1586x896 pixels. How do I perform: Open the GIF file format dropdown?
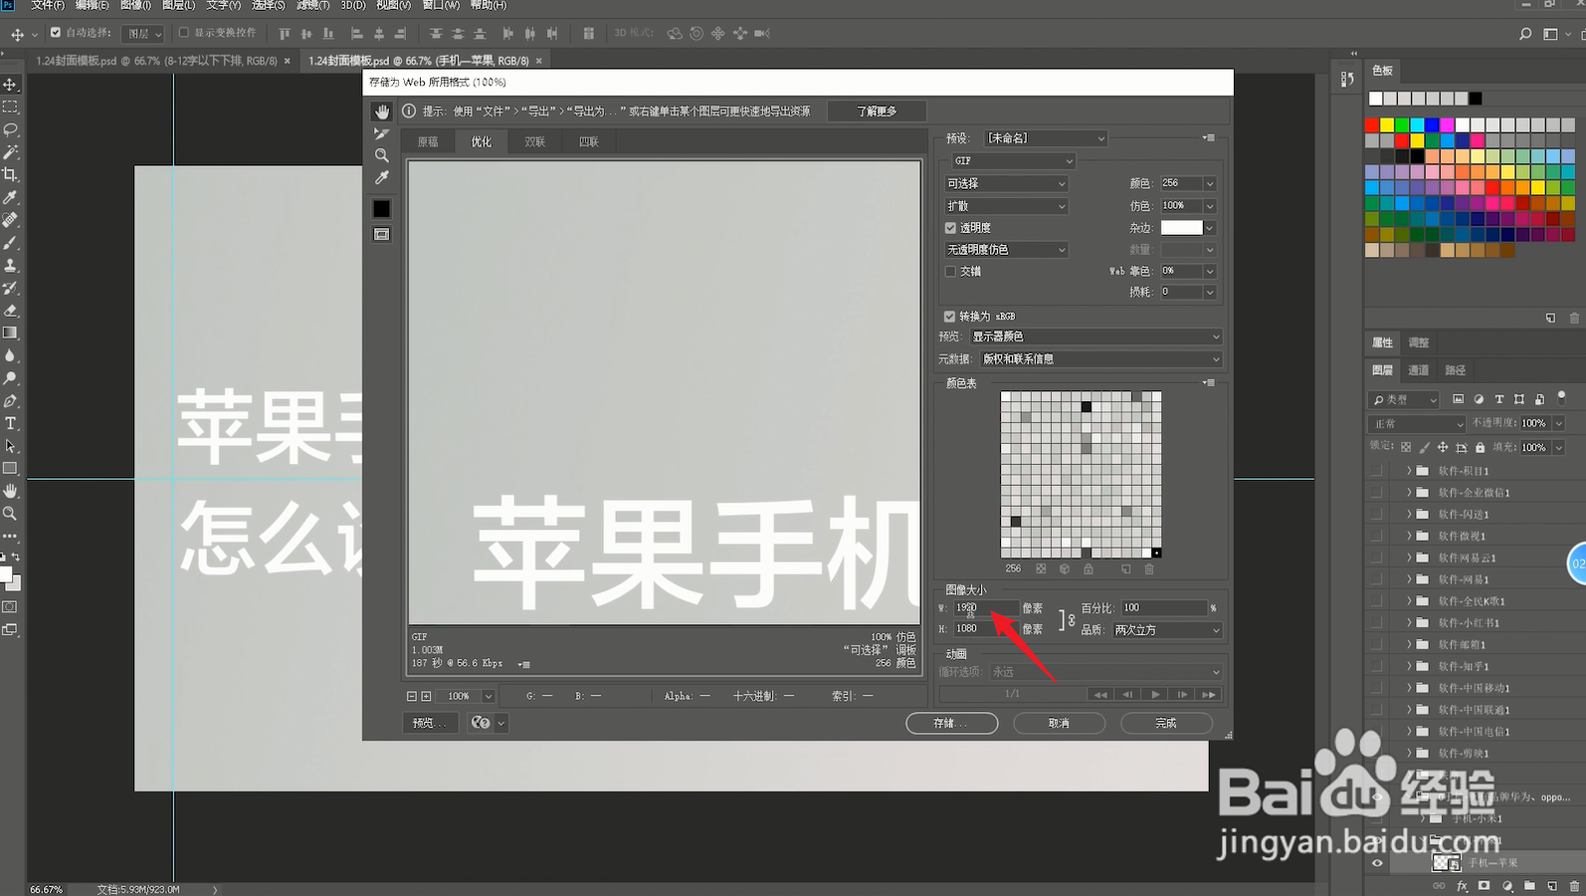pos(1013,161)
